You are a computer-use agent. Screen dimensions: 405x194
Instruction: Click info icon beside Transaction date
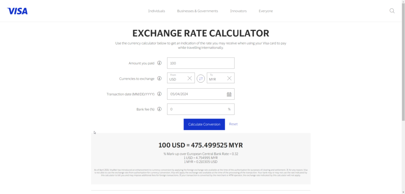click(159, 94)
